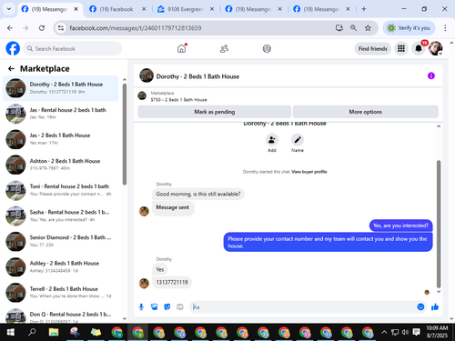The height and width of the screenshot is (341, 455).
Task: Click the chat messages scrollbar
Action: pos(439,225)
